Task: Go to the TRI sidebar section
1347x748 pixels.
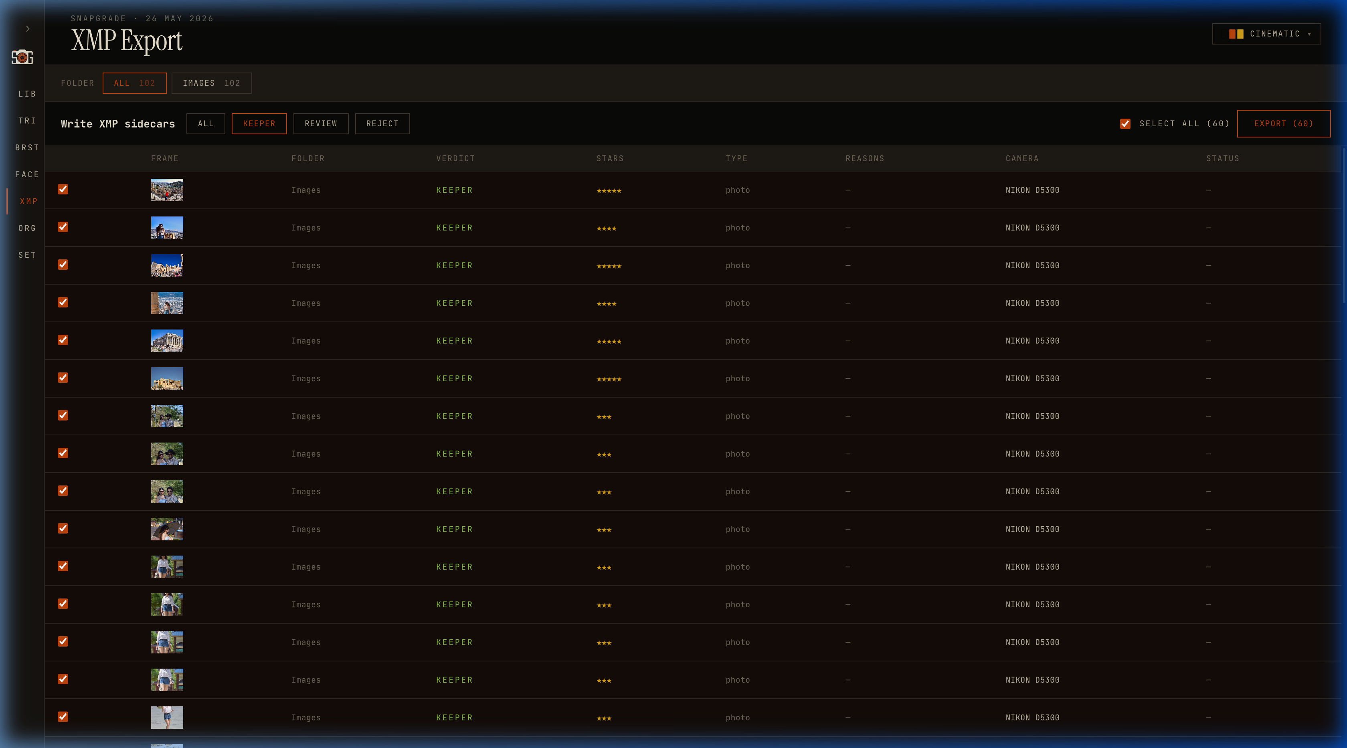Action: click(x=27, y=121)
